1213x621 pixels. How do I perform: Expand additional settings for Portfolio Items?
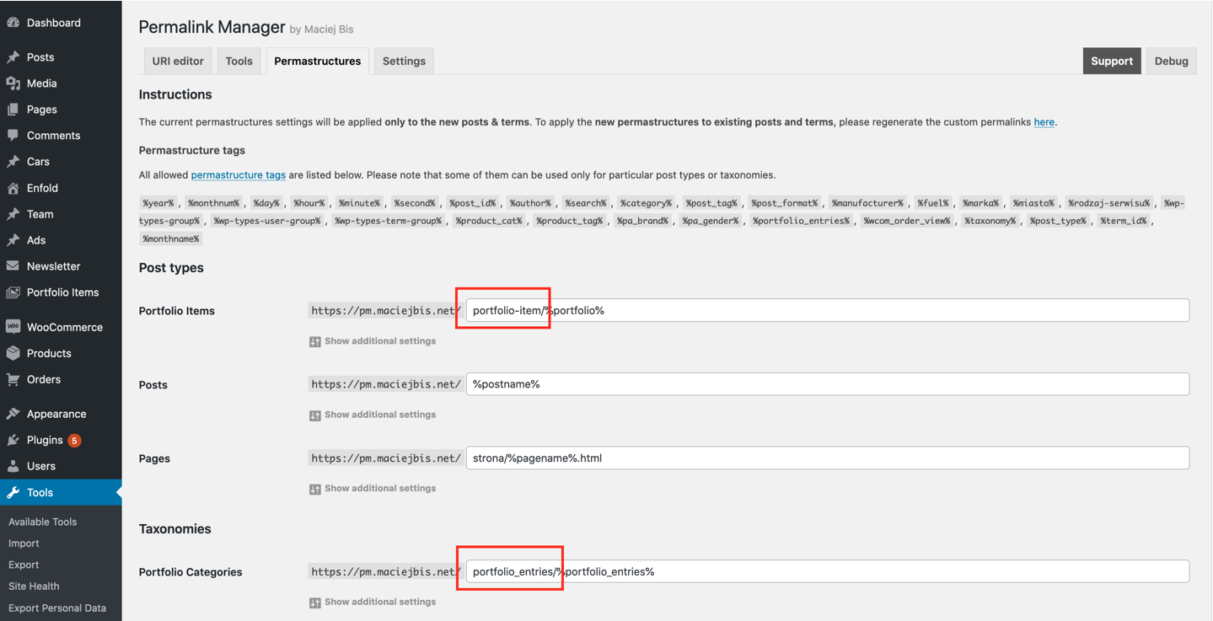(373, 340)
